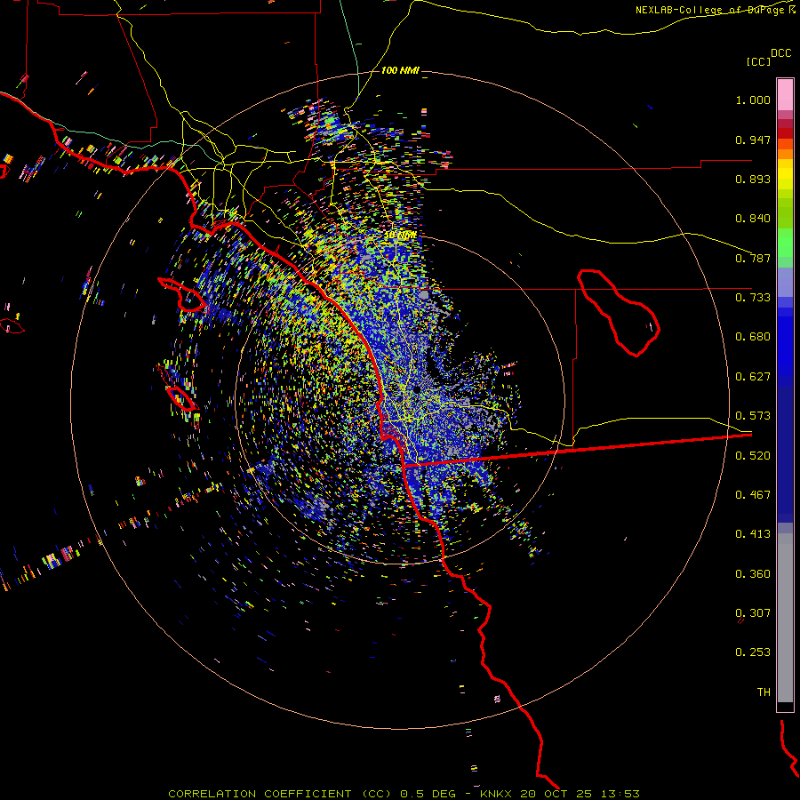
Task: Select the 0.253 legend value
Action: 753,652
